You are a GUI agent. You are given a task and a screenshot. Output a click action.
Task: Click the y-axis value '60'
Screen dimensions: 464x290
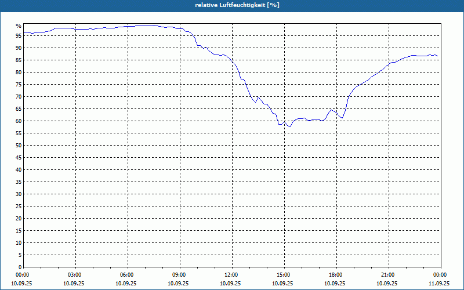19,121
